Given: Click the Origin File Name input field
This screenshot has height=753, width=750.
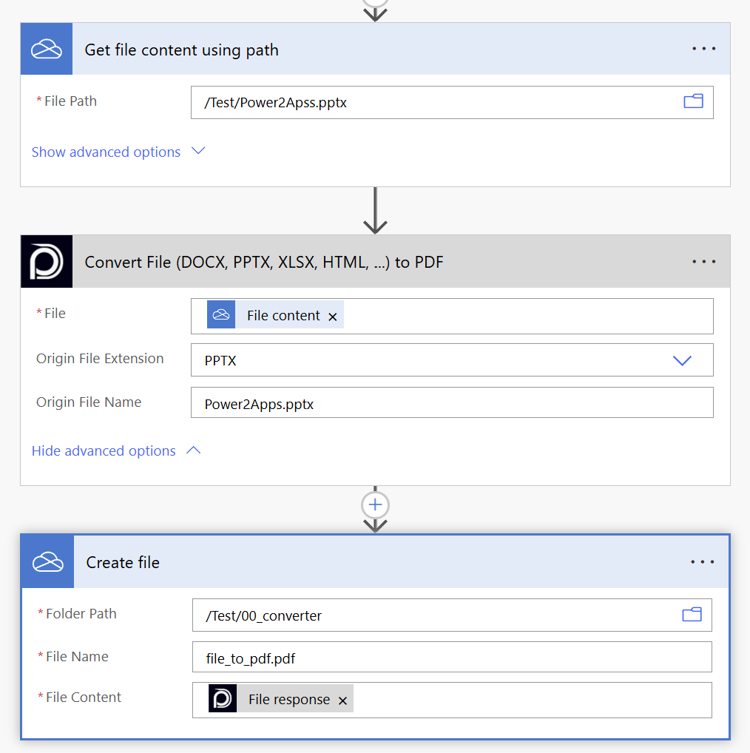Looking at the screenshot, I should click(451, 404).
